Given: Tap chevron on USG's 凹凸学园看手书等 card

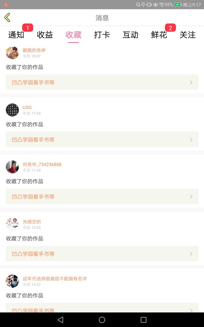Looking at the screenshot, I should coord(191,140).
